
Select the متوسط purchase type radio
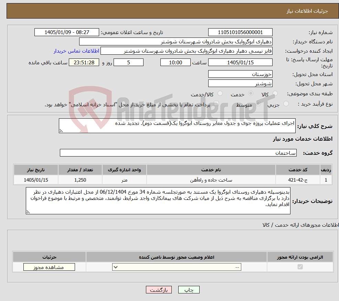(258, 104)
